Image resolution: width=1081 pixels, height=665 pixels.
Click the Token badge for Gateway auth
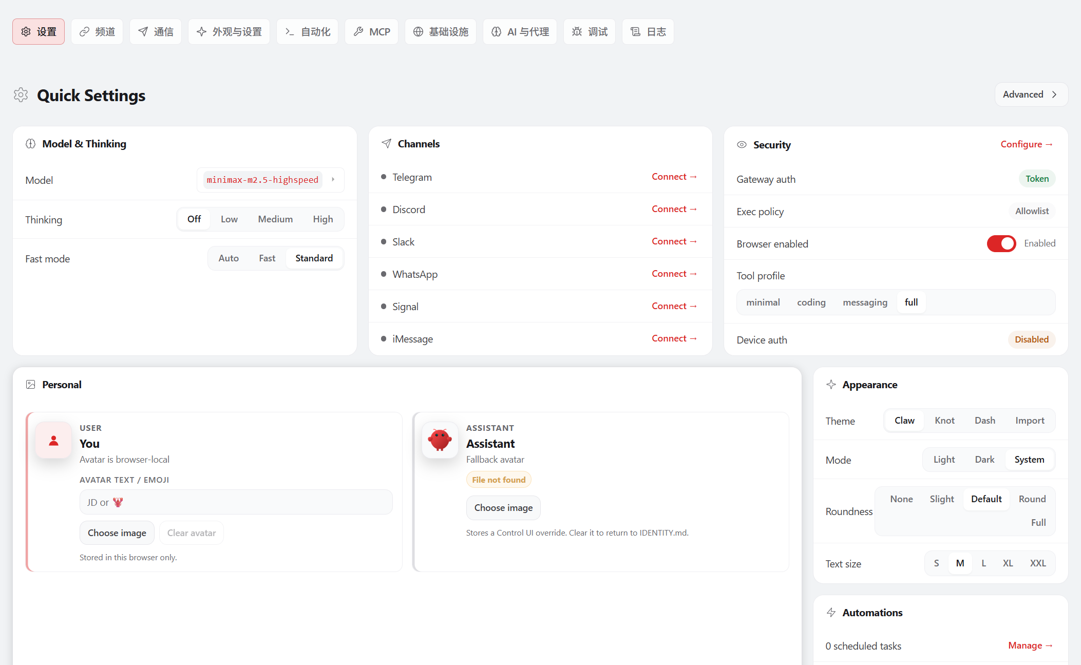pos(1037,179)
